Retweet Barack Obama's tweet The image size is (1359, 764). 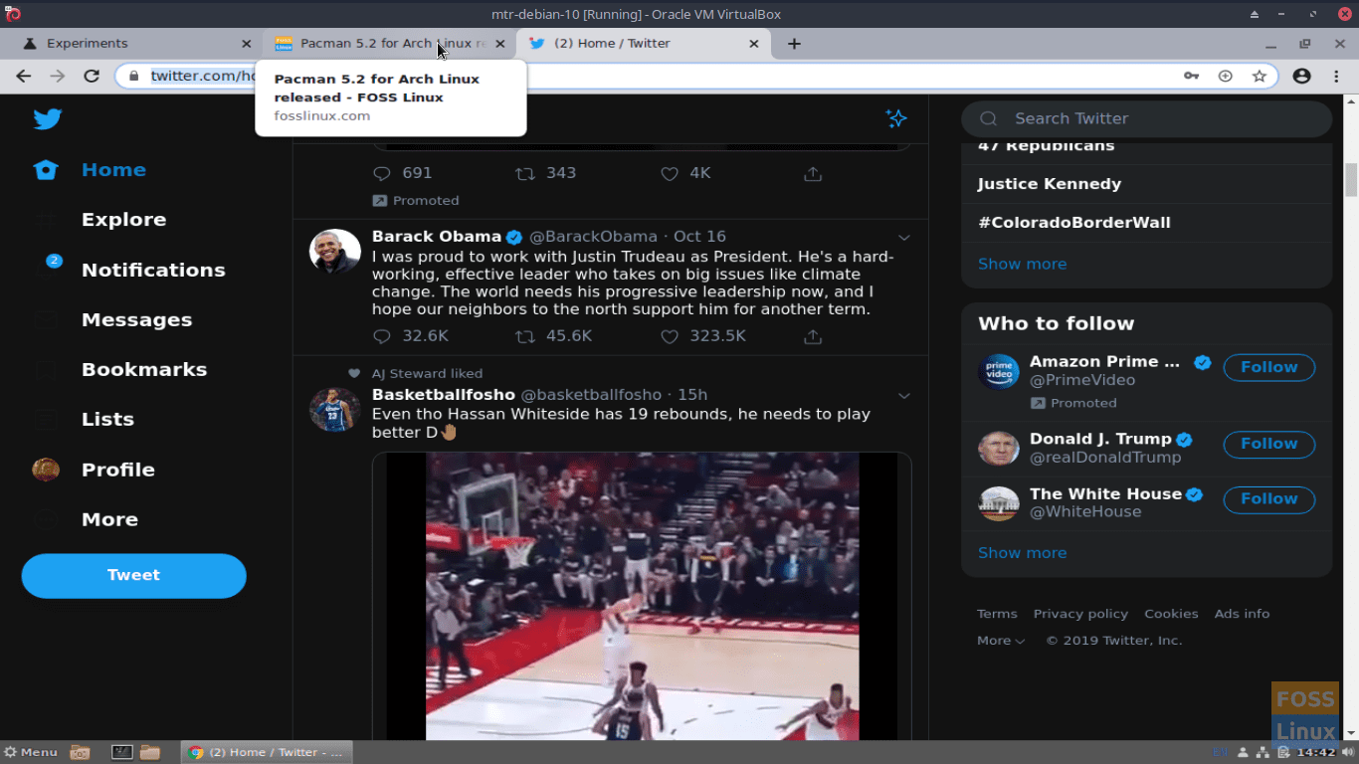click(x=524, y=336)
